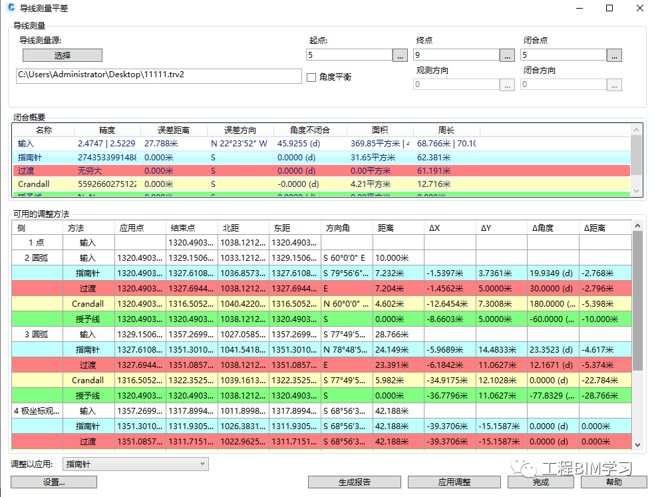654x497 pixels.
Task: Click the 方法 column header in adjustment table
Action: tap(88, 228)
